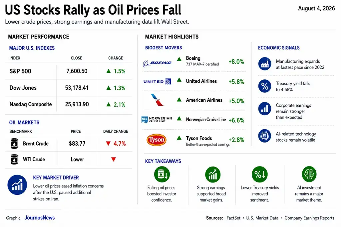
Task: Click the Nasdaq Composite row label
Action: [31, 104]
